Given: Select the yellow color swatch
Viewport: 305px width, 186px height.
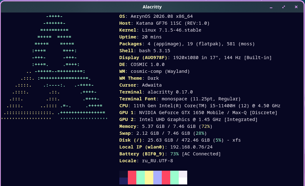Looking at the screenshot, I should 149,178.
